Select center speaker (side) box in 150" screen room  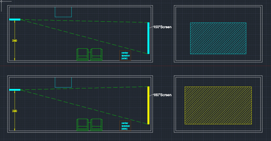[x=125, y=56]
